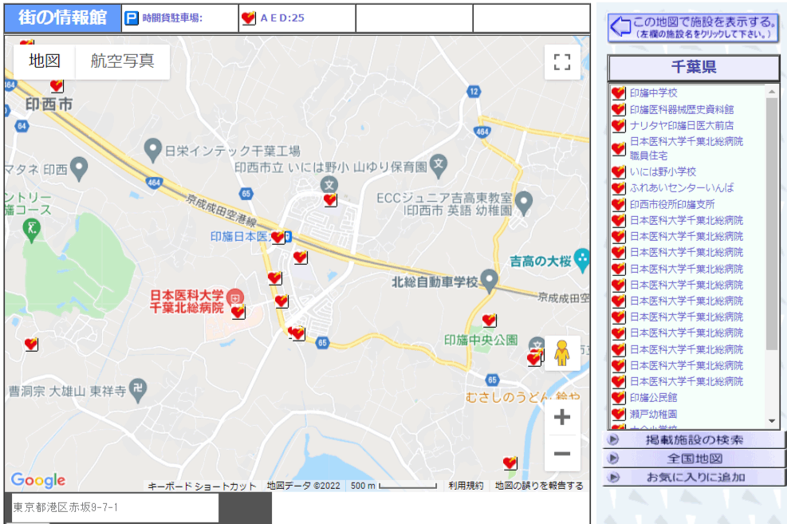The image size is (787, 524).
Task: Click the マタネ 印西 map pin
Action: [x=79, y=168]
